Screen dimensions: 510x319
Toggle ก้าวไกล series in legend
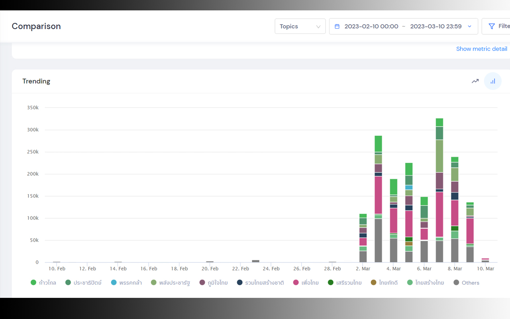pyautogui.click(x=43, y=283)
